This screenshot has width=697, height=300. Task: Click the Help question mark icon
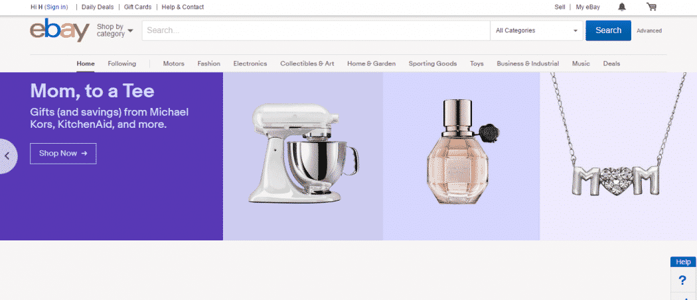[x=683, y=280]
